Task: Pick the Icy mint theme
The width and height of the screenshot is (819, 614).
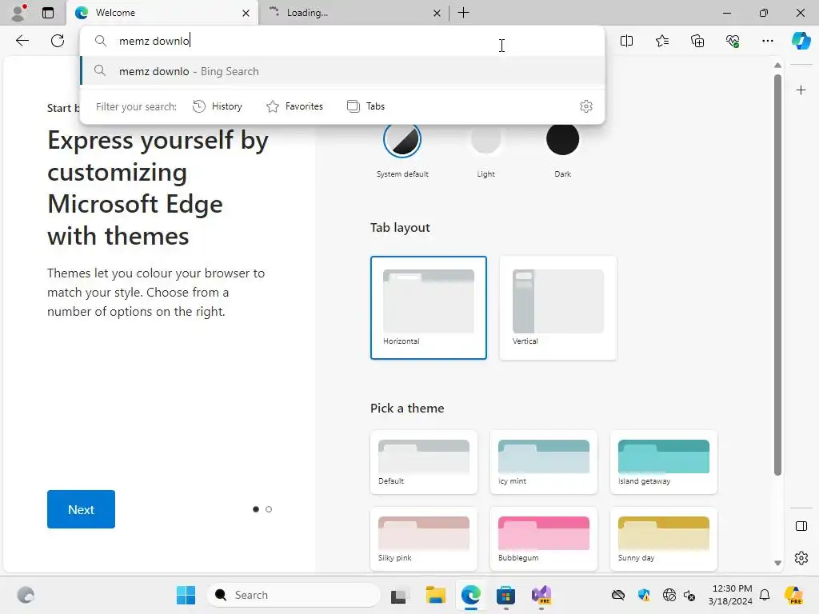Action: [x=544, y=462]
